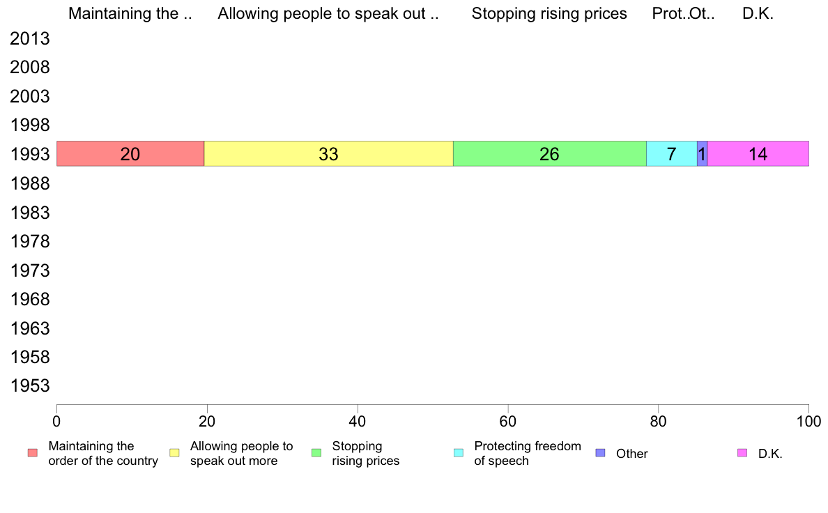Click the red legend swatch for Maintaining order
The image size is (828, 513).
33,453
